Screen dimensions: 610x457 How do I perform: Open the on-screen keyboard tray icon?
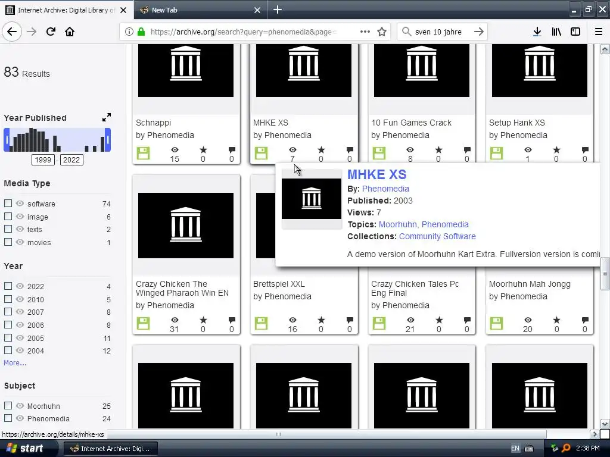coord(529,449)
